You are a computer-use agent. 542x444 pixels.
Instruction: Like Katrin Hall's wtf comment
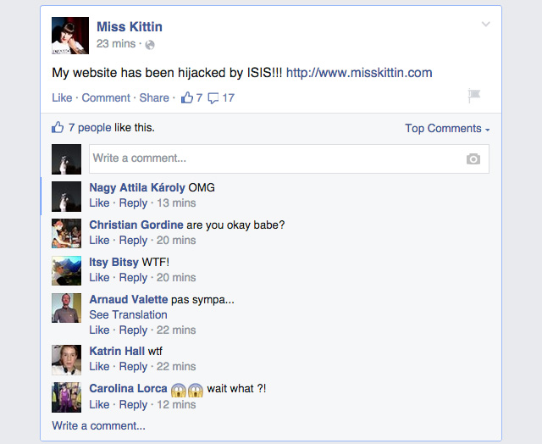coord(99,367)
